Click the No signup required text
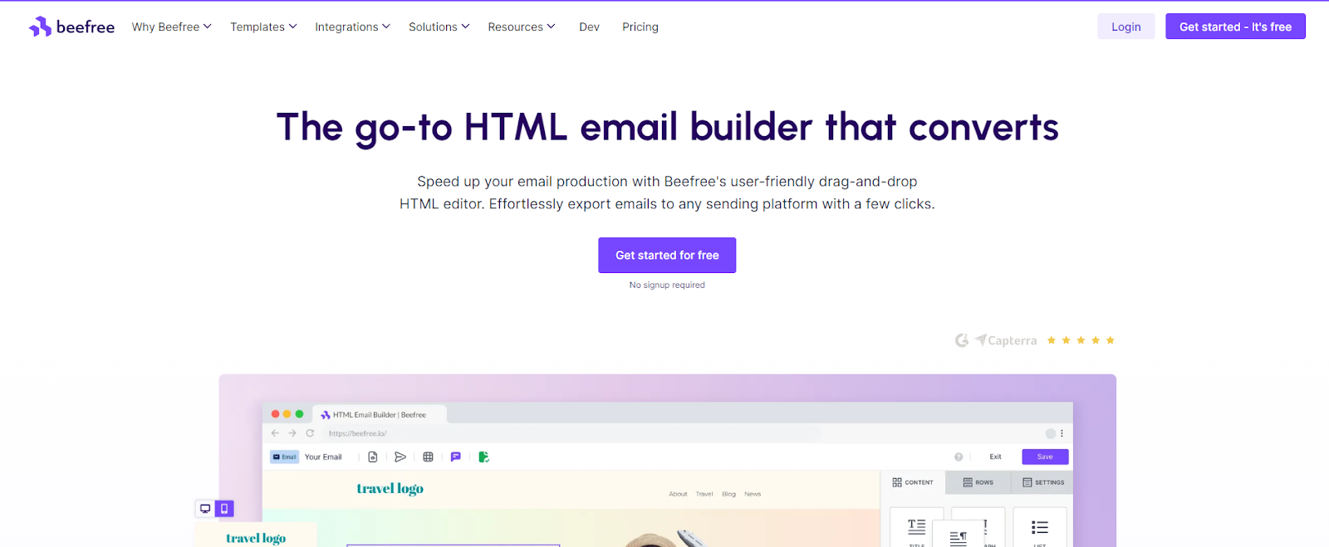Image resolution: width=1329 pixels, height=547 pixels. click(667, 285)
